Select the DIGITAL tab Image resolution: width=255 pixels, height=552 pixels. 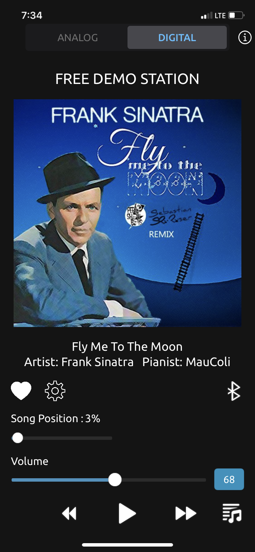[177, 37]
